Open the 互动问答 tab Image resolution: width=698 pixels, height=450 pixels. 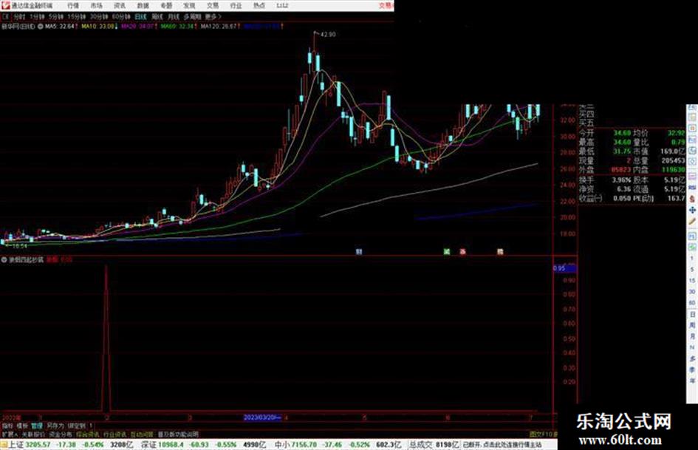pos(141,434)
